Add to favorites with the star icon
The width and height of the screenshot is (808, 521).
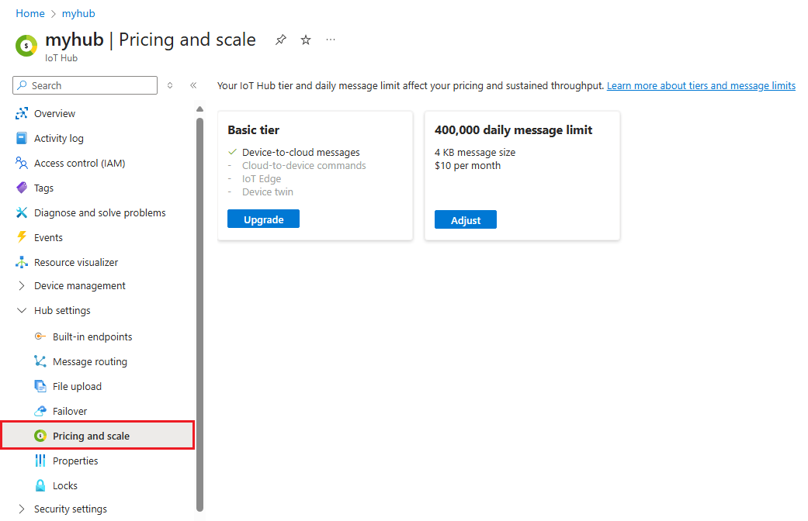coord(305,40)
